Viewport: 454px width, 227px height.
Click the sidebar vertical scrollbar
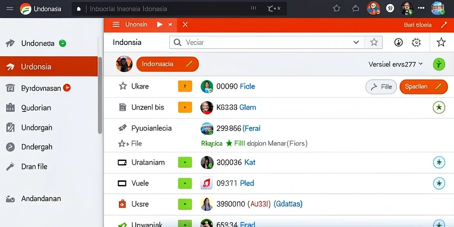click(100, 95)
